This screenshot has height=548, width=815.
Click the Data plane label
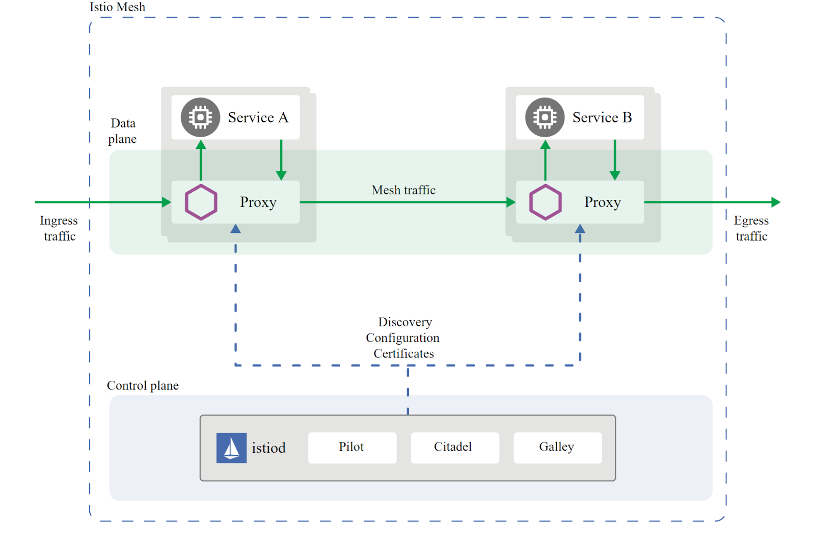pyautogui.click(x=123, y=131)
